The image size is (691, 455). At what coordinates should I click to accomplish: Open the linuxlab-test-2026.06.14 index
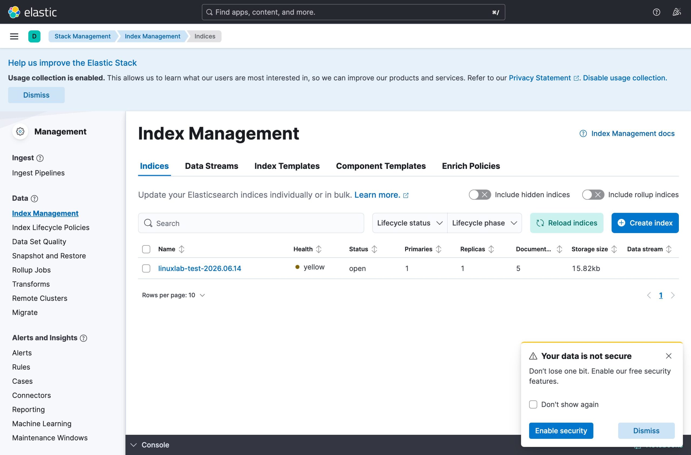coord(199,268)
